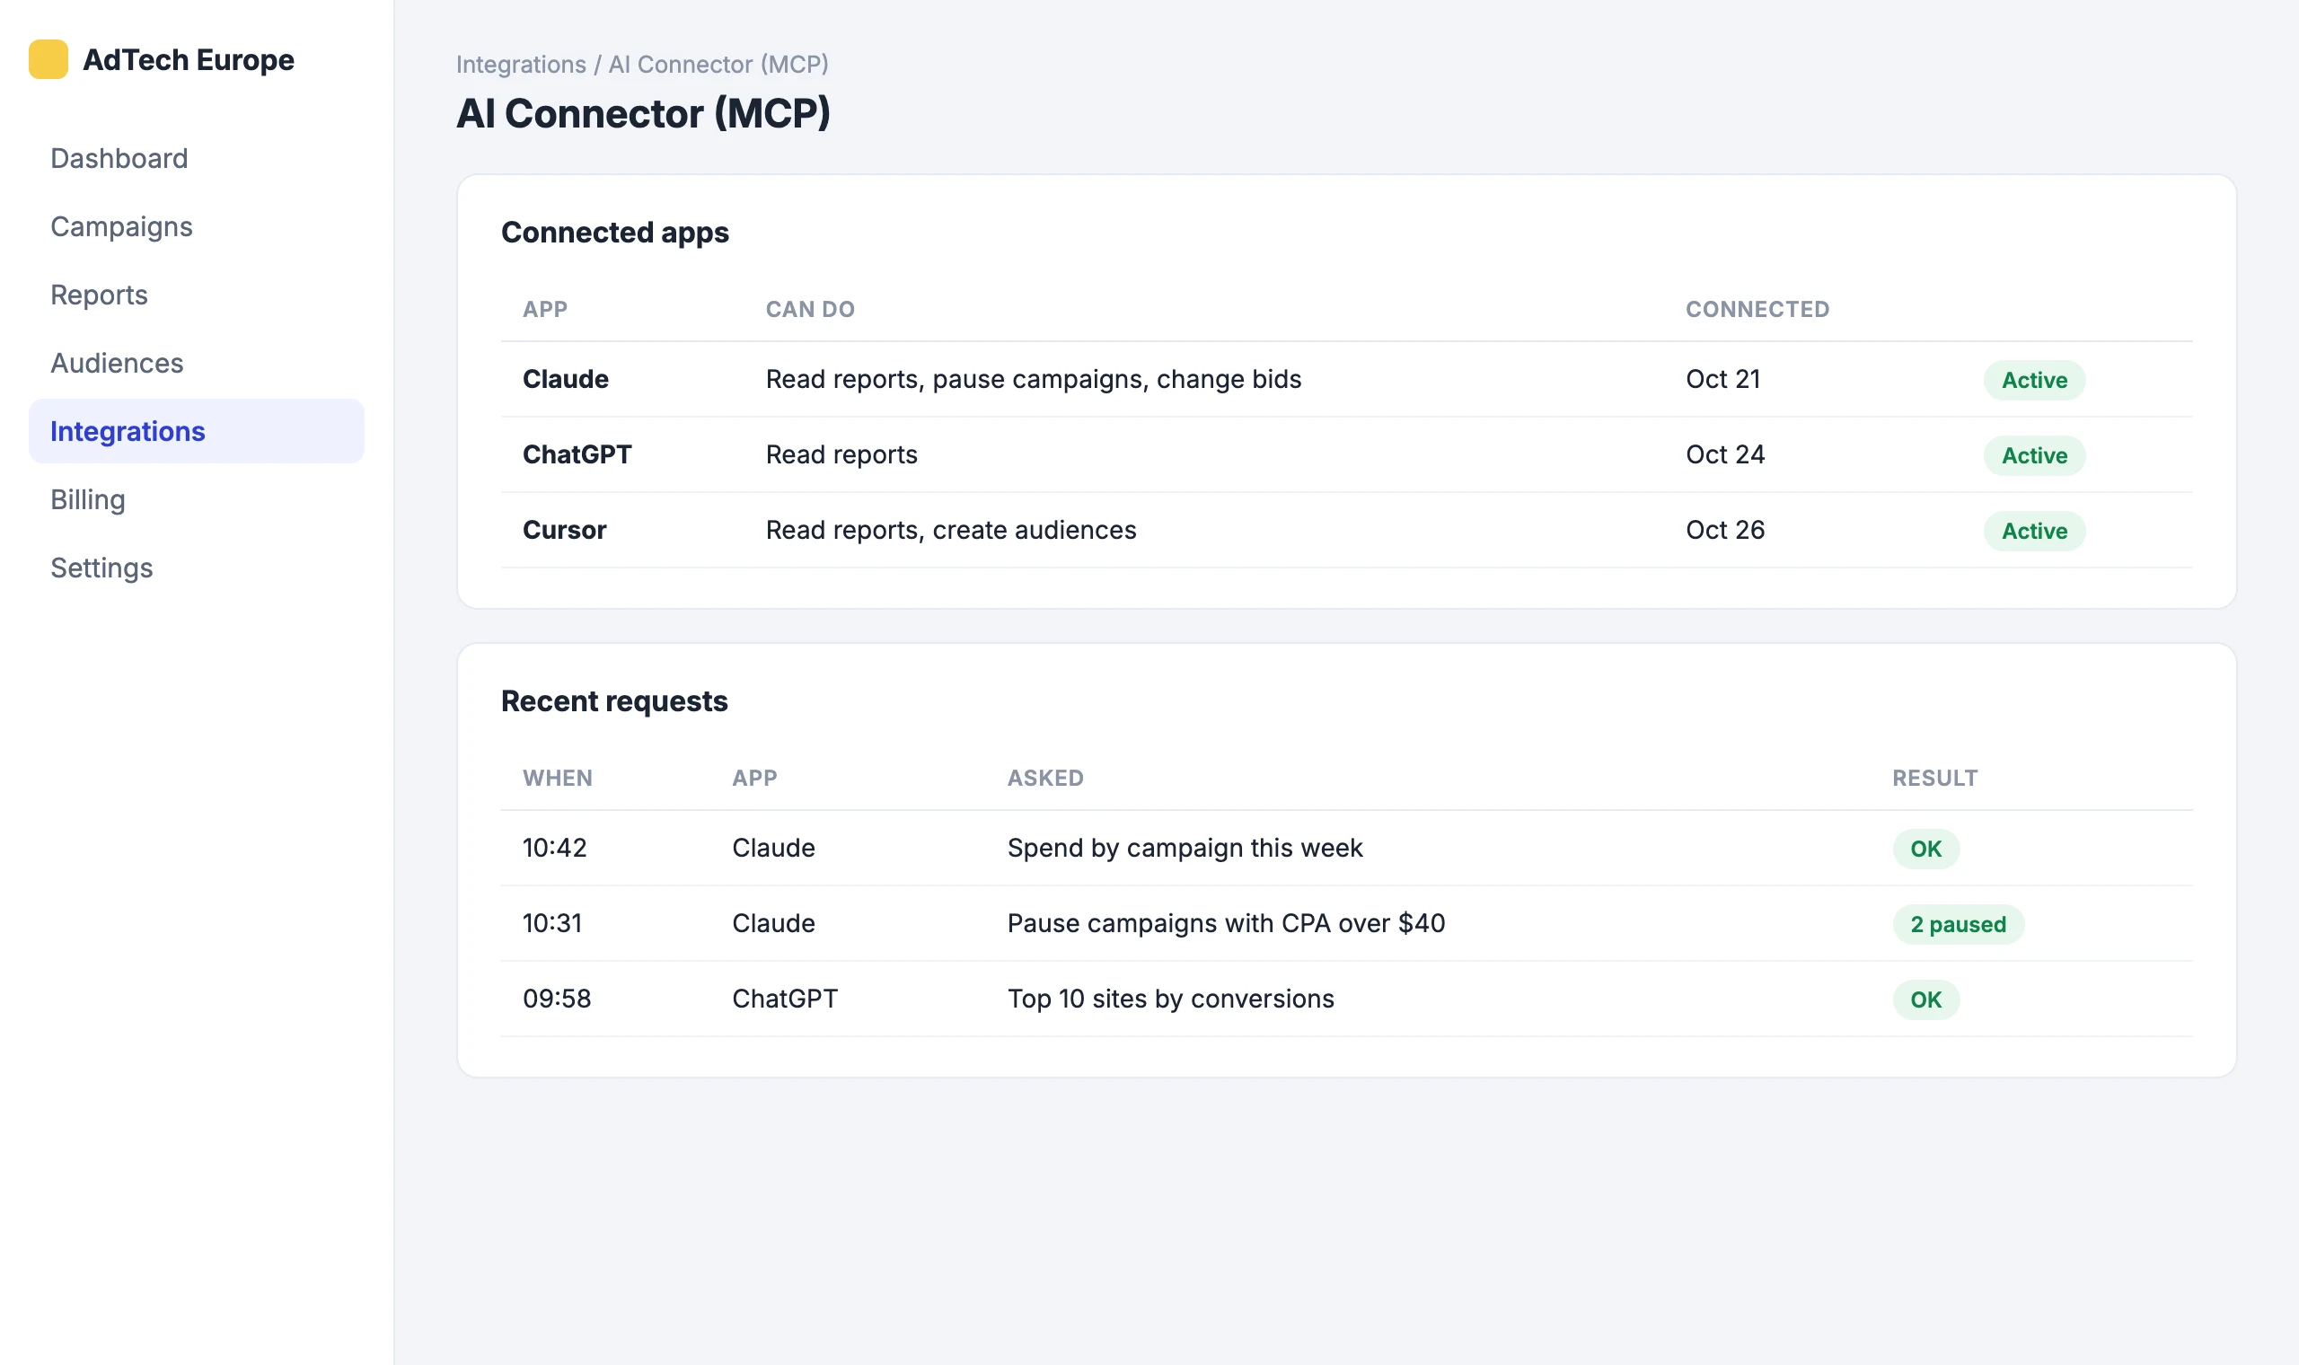
Task: Click the Oct 24 connected date
Action: coord(1725,454)
